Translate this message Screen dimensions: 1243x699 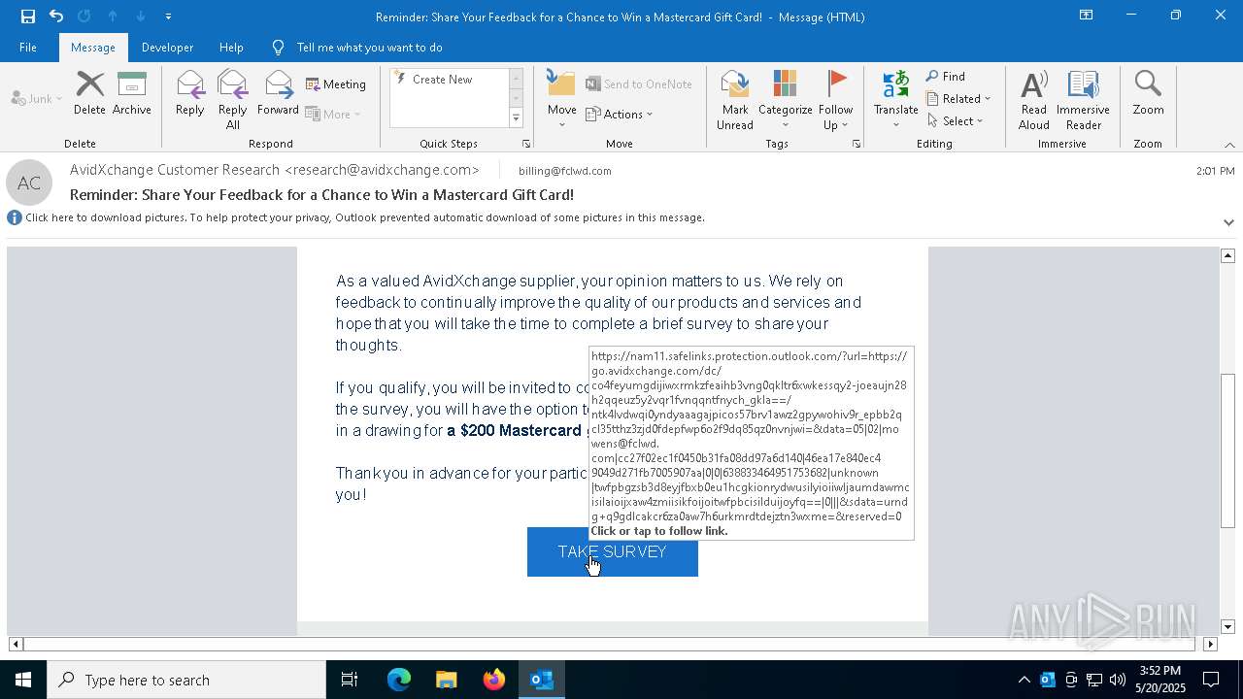[x=896, y=100]
